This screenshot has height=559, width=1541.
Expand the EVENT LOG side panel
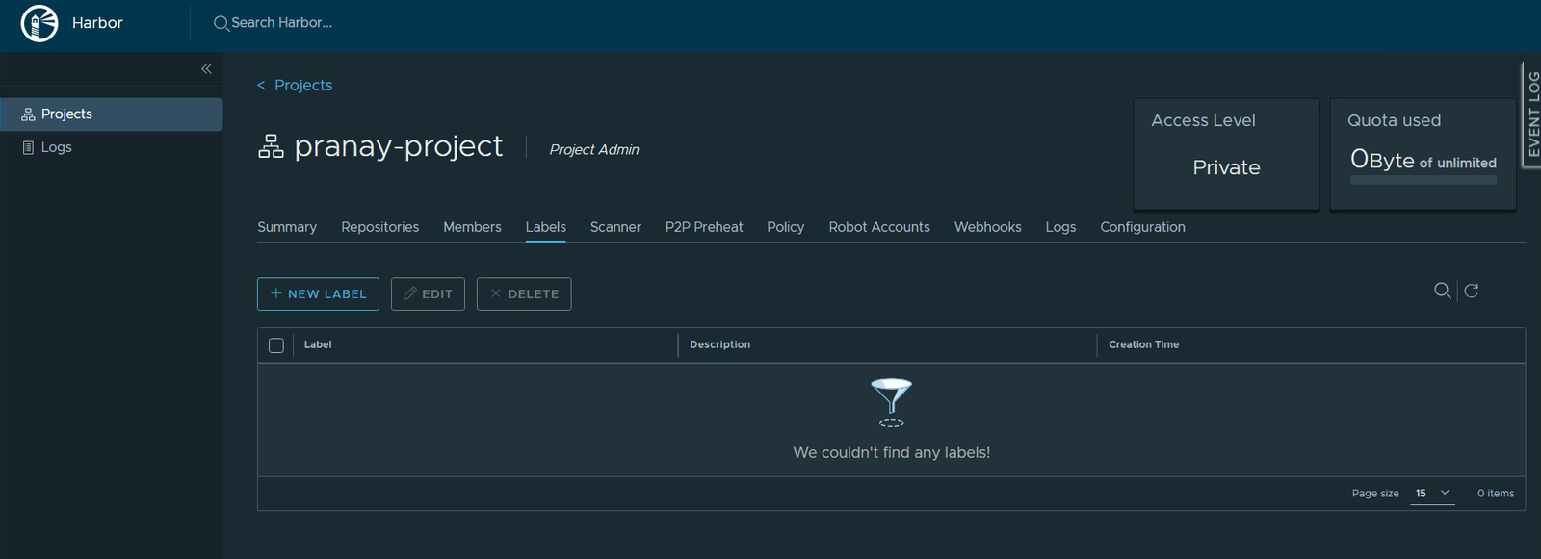(1531, 114)
